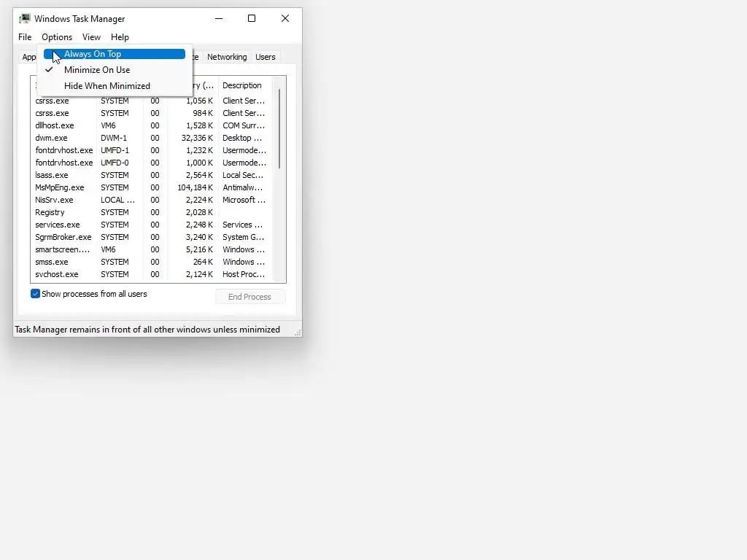The image size is (747, 560).
Task: Click the UMFD-0 user name cell
Action: [115, 163]
